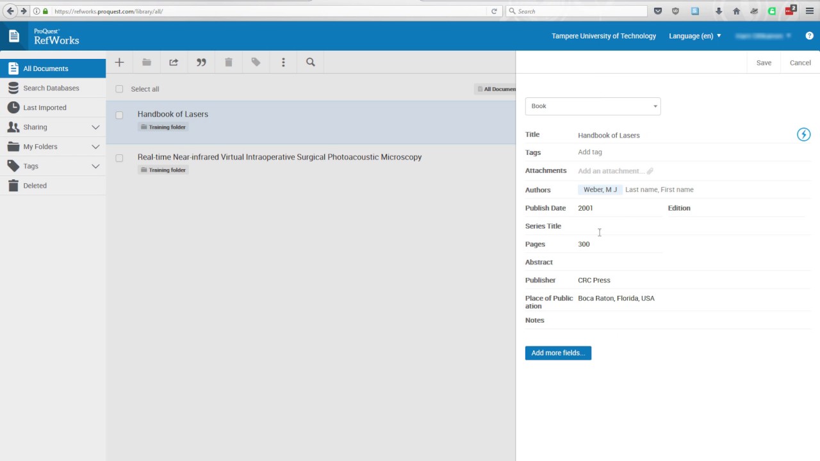Check the Select all checkbox
The image size is (820, 461).
pyautogui.click(x=119, y=89)
